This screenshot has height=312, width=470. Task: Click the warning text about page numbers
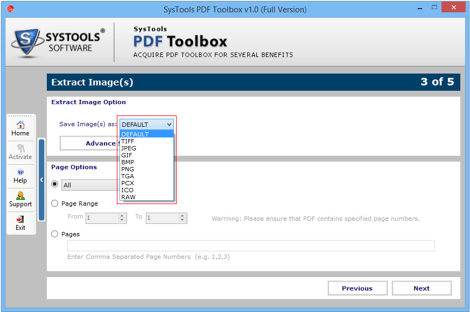[315, 219]
